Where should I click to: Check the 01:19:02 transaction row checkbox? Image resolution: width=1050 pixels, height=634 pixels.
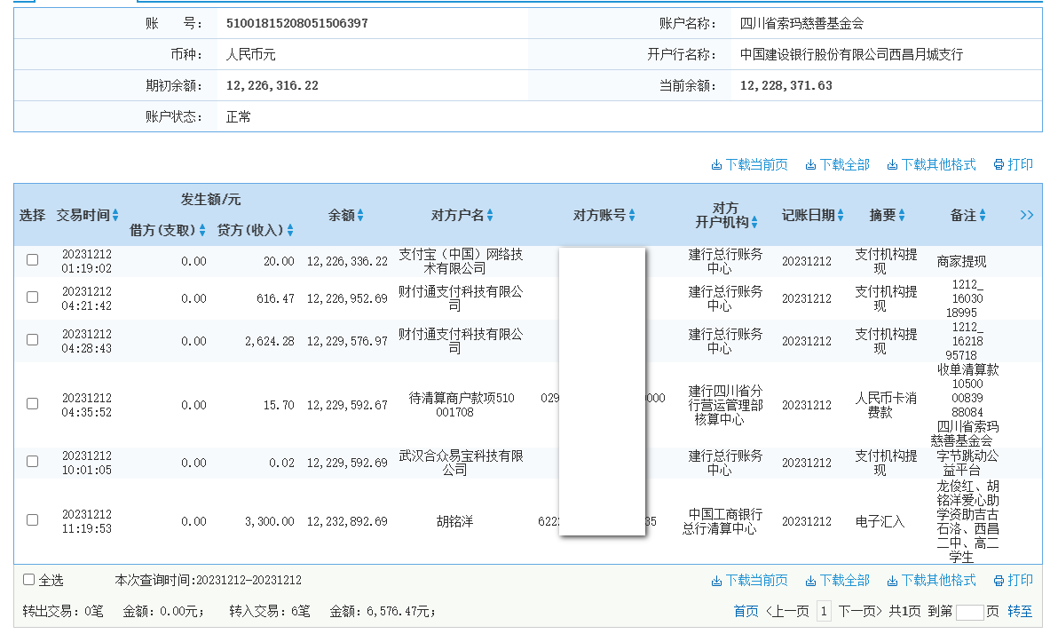[32, 260]
